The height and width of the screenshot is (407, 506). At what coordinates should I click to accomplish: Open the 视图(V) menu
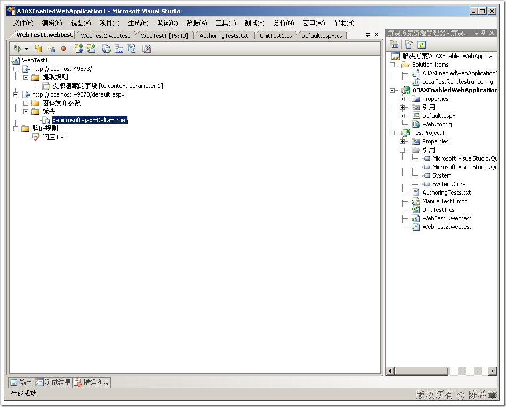click(x=81, y=23)
